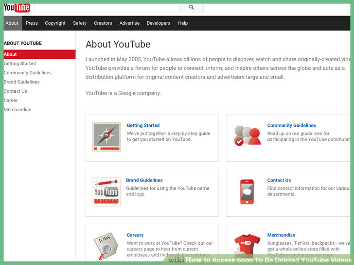Click the Getting Started card heading
The width and height of the screenshot is (354, 265).
143,125
